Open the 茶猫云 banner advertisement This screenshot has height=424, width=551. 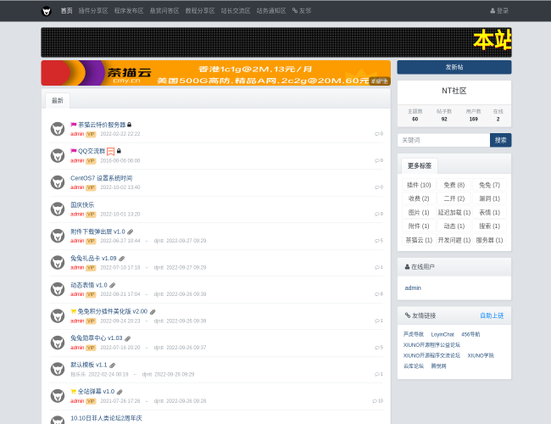[215, 73]
